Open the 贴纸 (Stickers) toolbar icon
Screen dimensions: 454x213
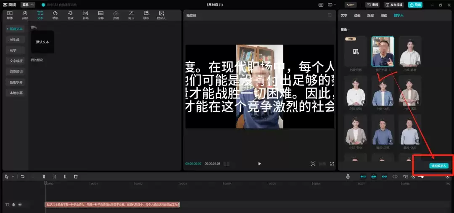point(55,15)
